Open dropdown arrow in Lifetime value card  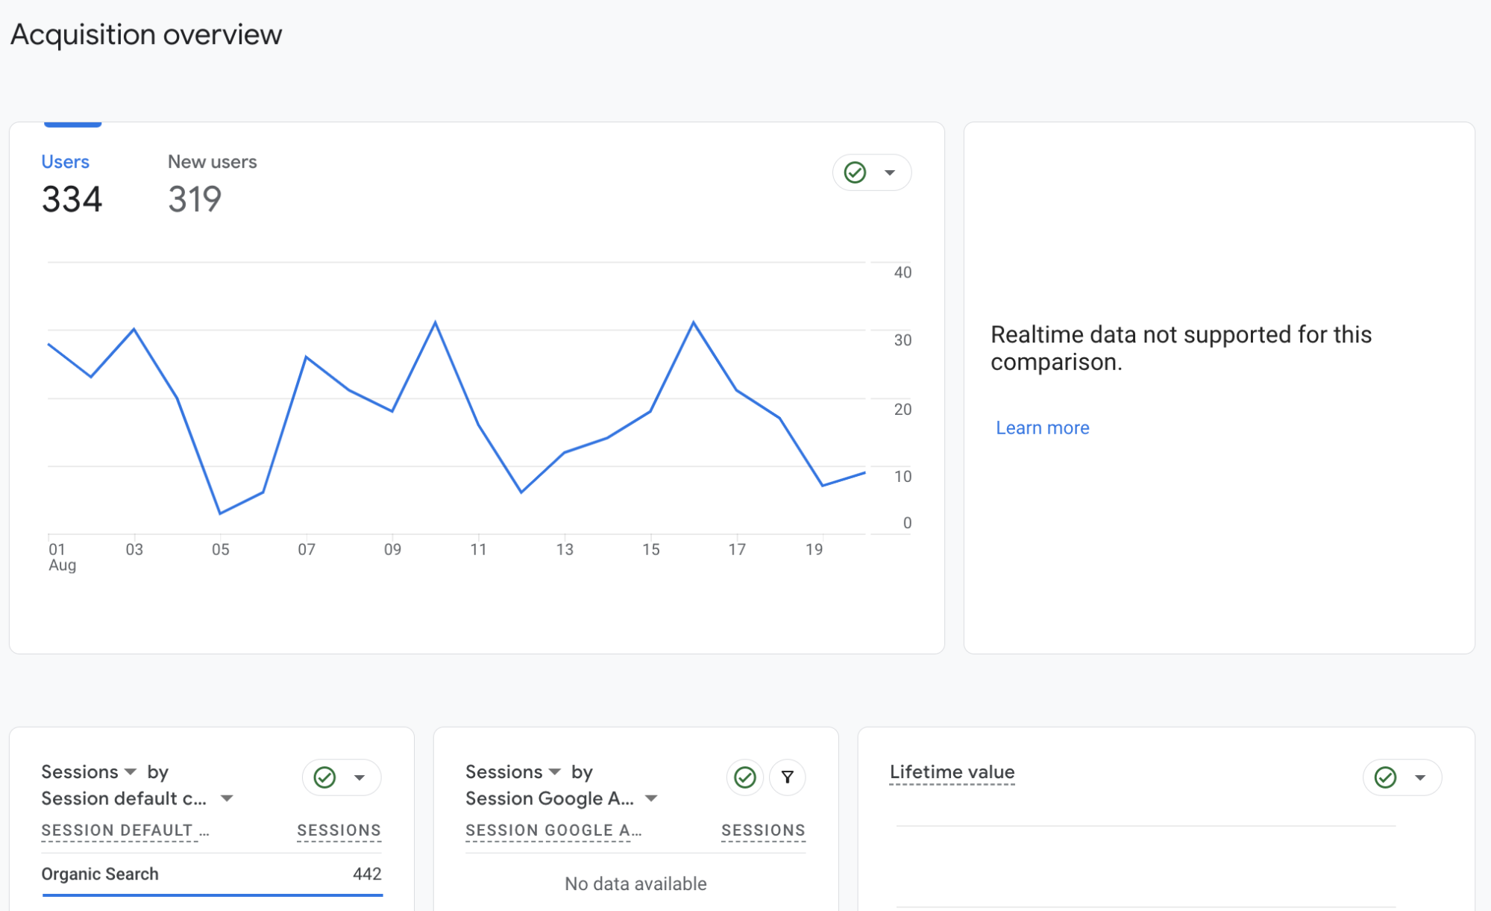point(1420,777)
